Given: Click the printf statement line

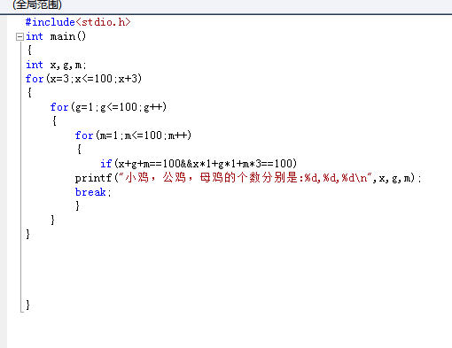Looking at the screenshot, I should [x=248, y=178].
